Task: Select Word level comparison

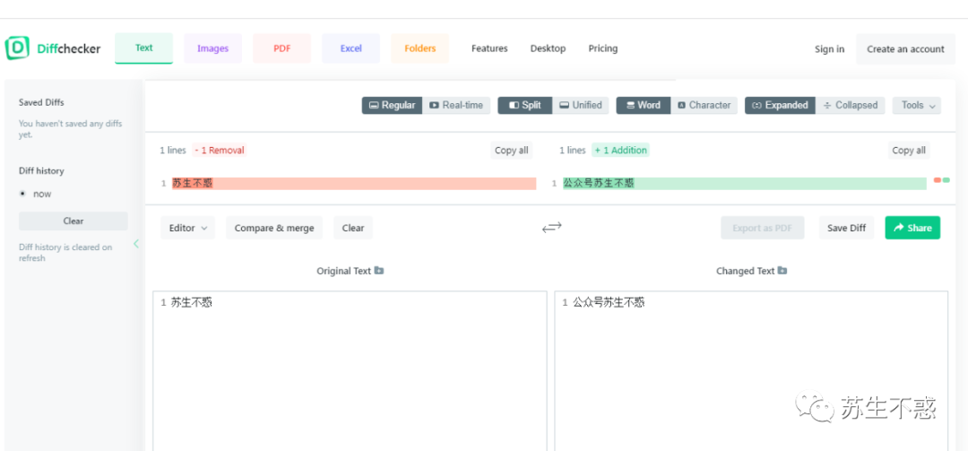Action: tap(644, 105)
